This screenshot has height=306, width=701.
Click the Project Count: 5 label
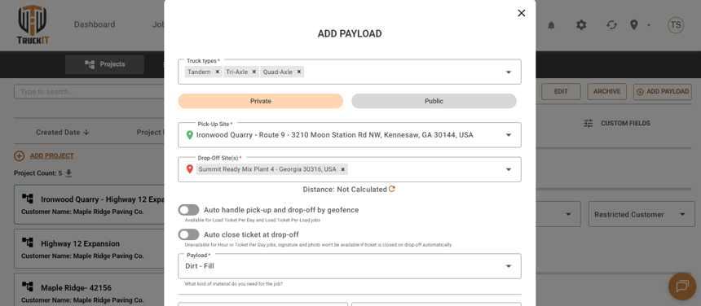[38, 173]
